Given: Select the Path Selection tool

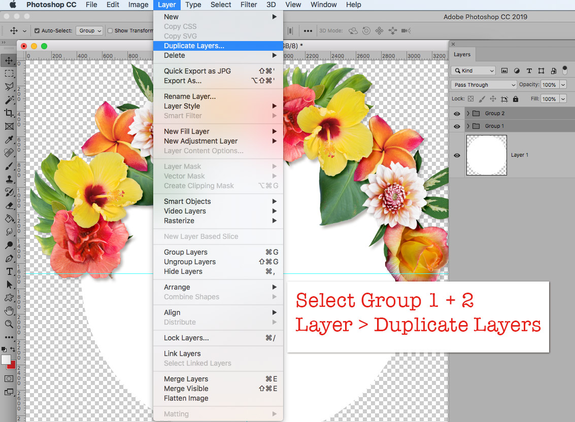Looking at the screenshot, I should pyautogui.click(x=9, y=285).
